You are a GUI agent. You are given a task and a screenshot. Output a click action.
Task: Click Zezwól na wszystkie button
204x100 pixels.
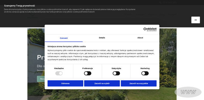coord(139,83)
